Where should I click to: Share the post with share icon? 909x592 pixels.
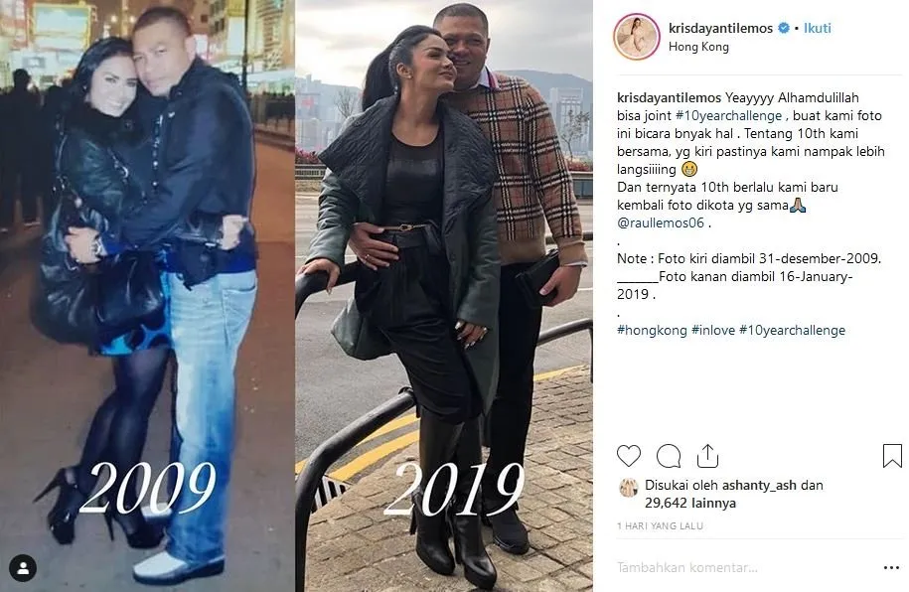(x=707, y=456)
